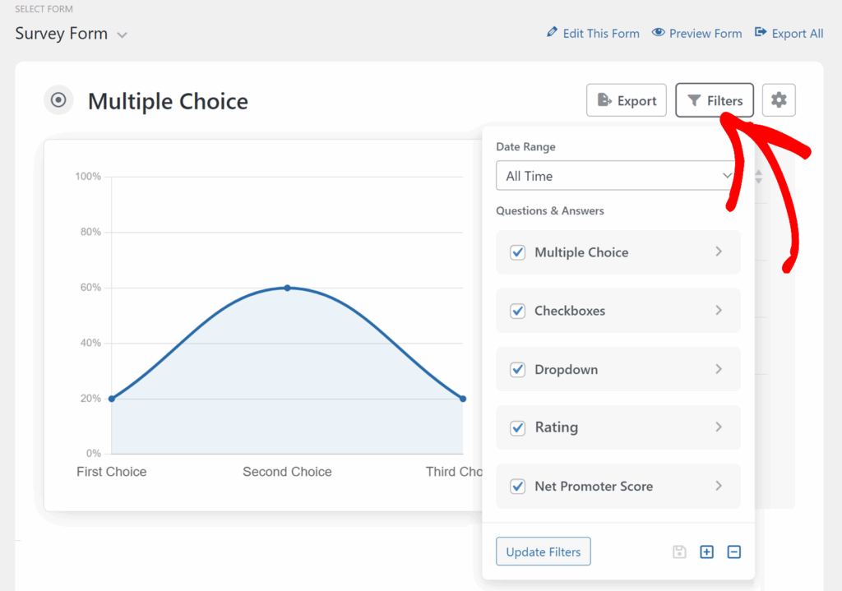
Task: Click the eye icon beside Preview Form
Action: (x=658, y=33)
